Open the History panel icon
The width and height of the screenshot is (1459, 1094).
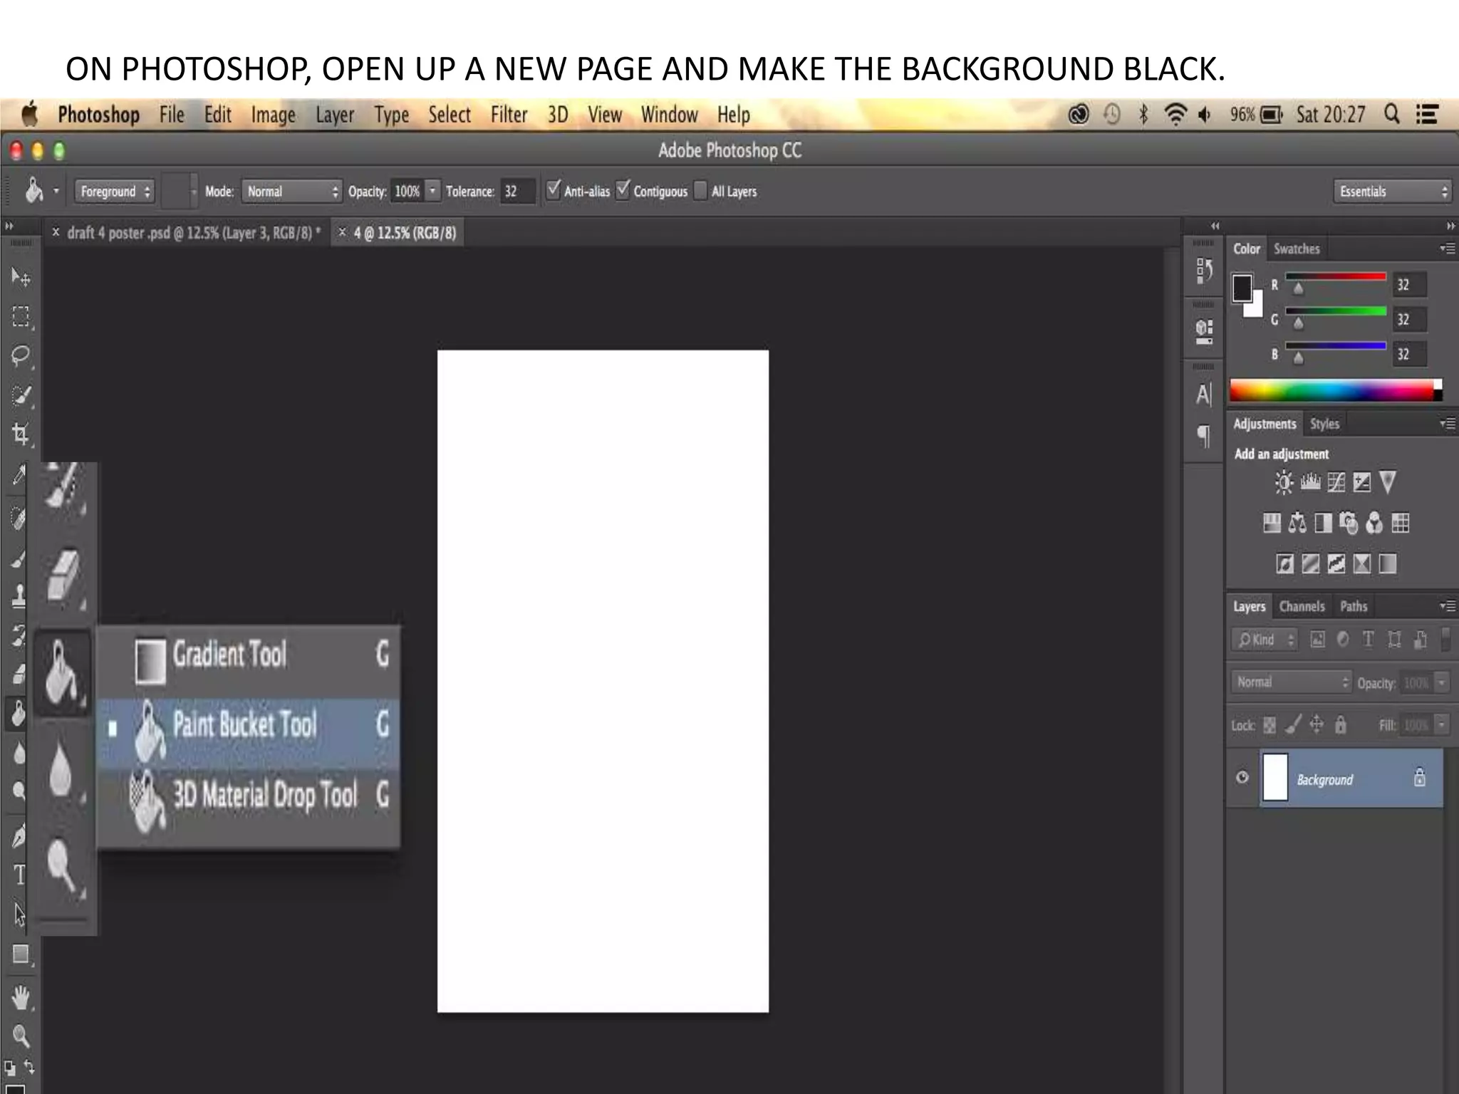pyautogui.click(x=1204, y=271)
